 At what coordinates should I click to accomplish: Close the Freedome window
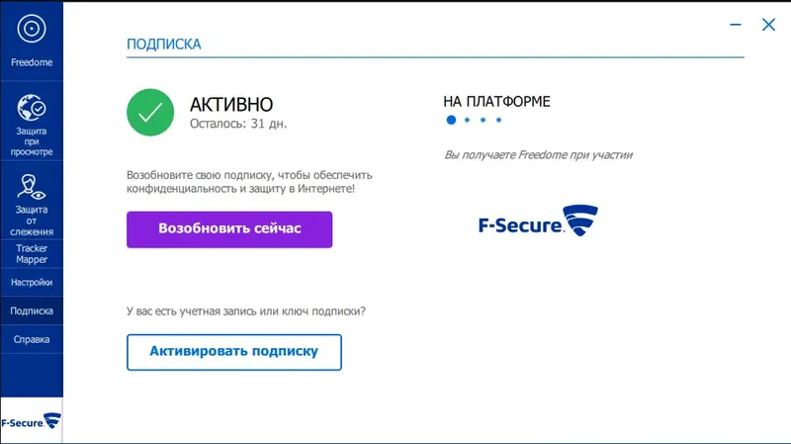768,26
